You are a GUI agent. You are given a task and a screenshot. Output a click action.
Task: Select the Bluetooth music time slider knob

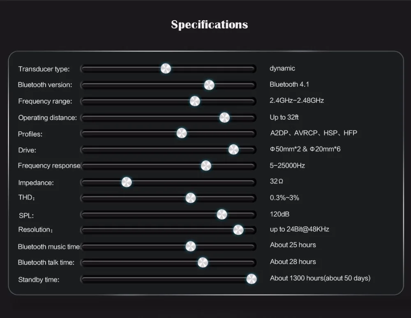pyautogui.click(x=191, y=246)
